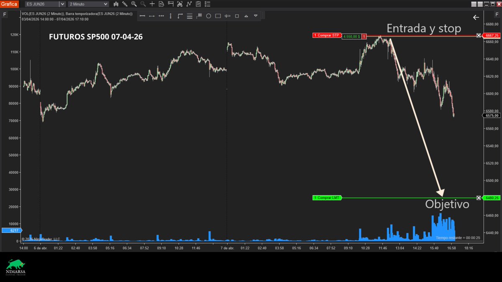Select the pencil drawing tools icon
This screenshot has height=282, width=502.
(125, 4)
